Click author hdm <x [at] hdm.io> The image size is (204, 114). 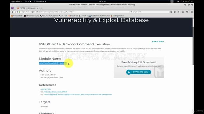(48, 75)
